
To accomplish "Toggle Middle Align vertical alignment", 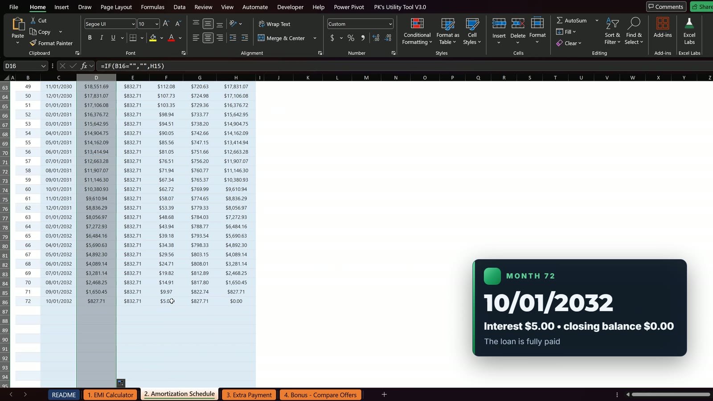I will coord(208,24).
